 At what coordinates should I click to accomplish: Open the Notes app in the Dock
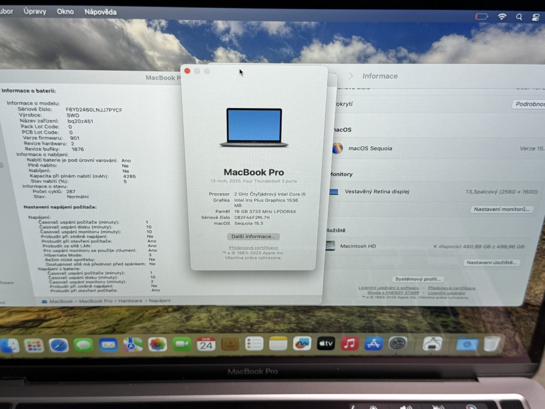pyautogui.click(x=278, y=344)
